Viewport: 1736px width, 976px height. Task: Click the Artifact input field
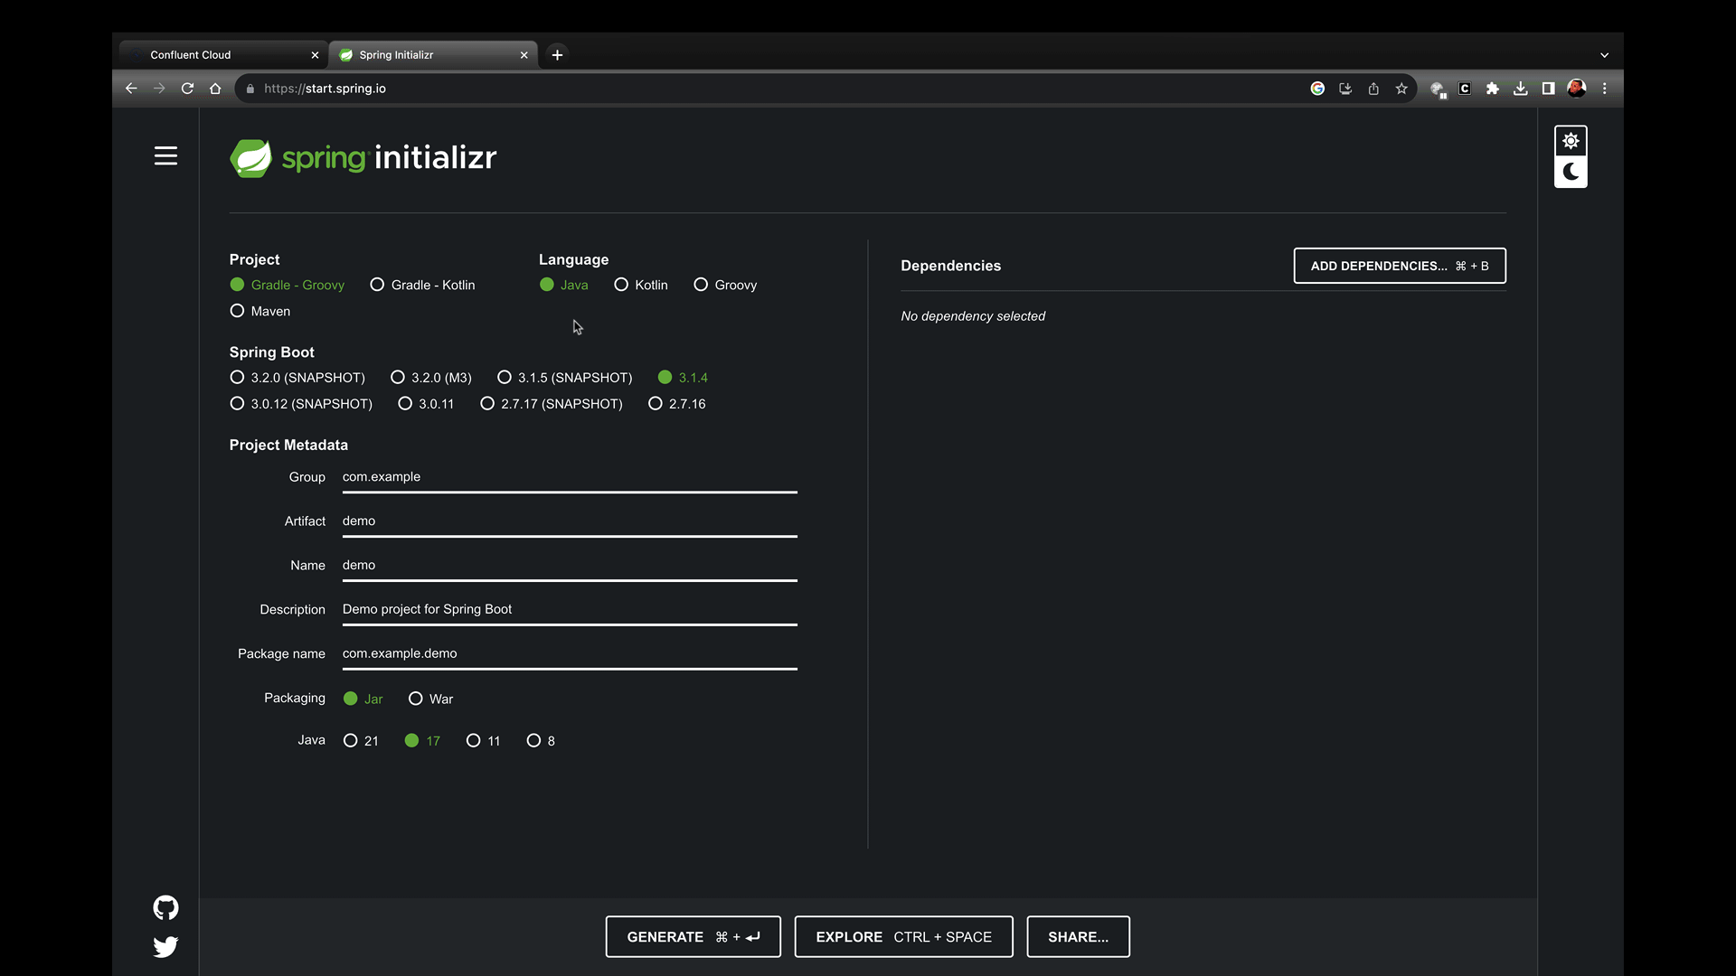point(569,521)
